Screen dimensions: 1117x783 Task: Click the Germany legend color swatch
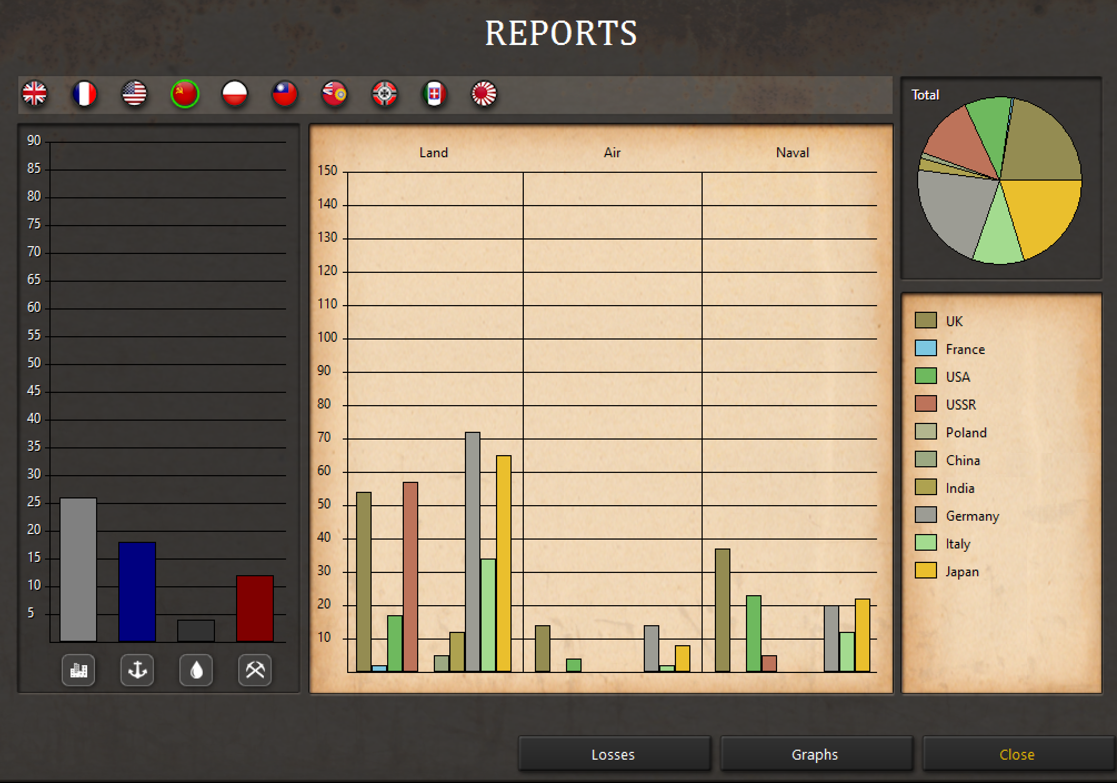pos(925,515)
